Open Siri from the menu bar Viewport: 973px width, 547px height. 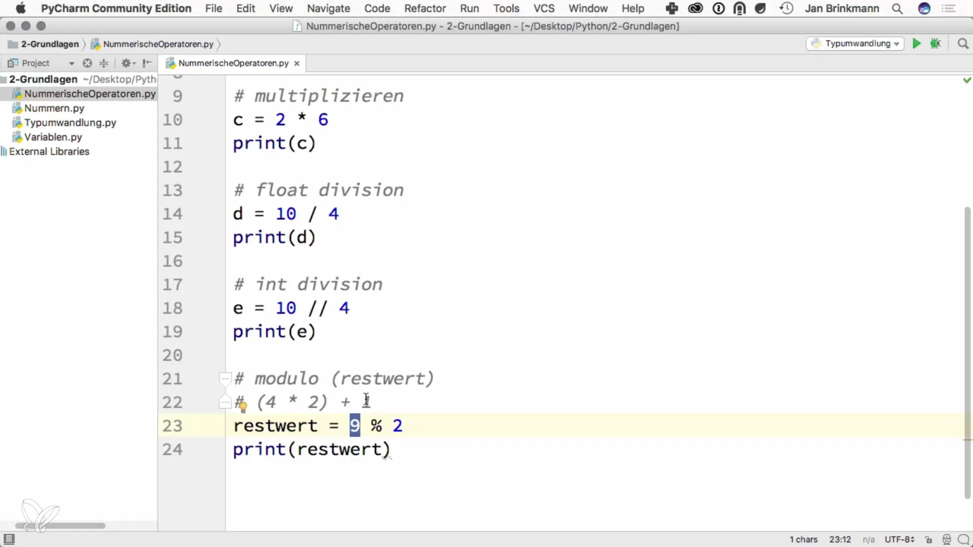924,8
